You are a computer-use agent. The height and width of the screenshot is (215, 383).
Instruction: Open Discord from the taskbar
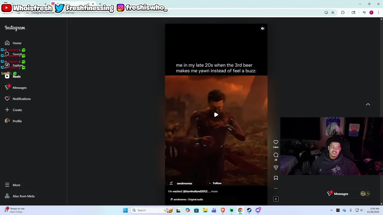[x=258, y=210]
